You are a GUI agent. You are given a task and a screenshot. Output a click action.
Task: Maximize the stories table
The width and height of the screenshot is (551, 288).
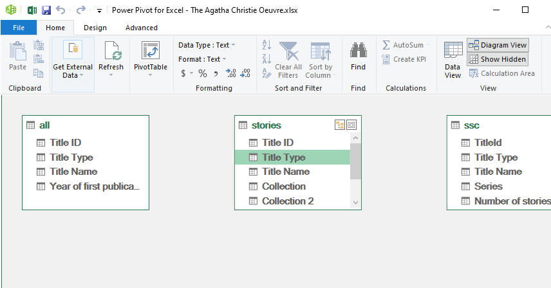[351, 125]
